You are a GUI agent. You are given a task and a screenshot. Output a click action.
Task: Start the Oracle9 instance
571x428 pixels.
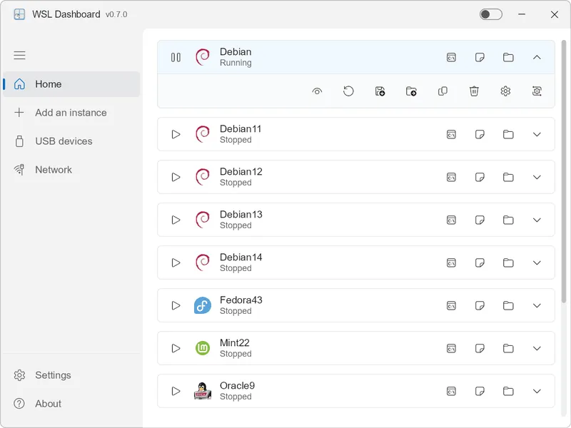point(176,391)
